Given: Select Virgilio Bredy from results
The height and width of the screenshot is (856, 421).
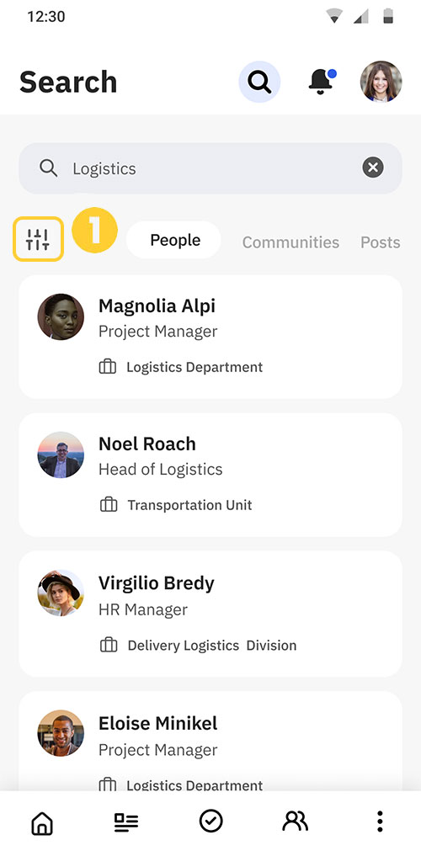Looking at the screenshot, I should (x=210, y=614).
